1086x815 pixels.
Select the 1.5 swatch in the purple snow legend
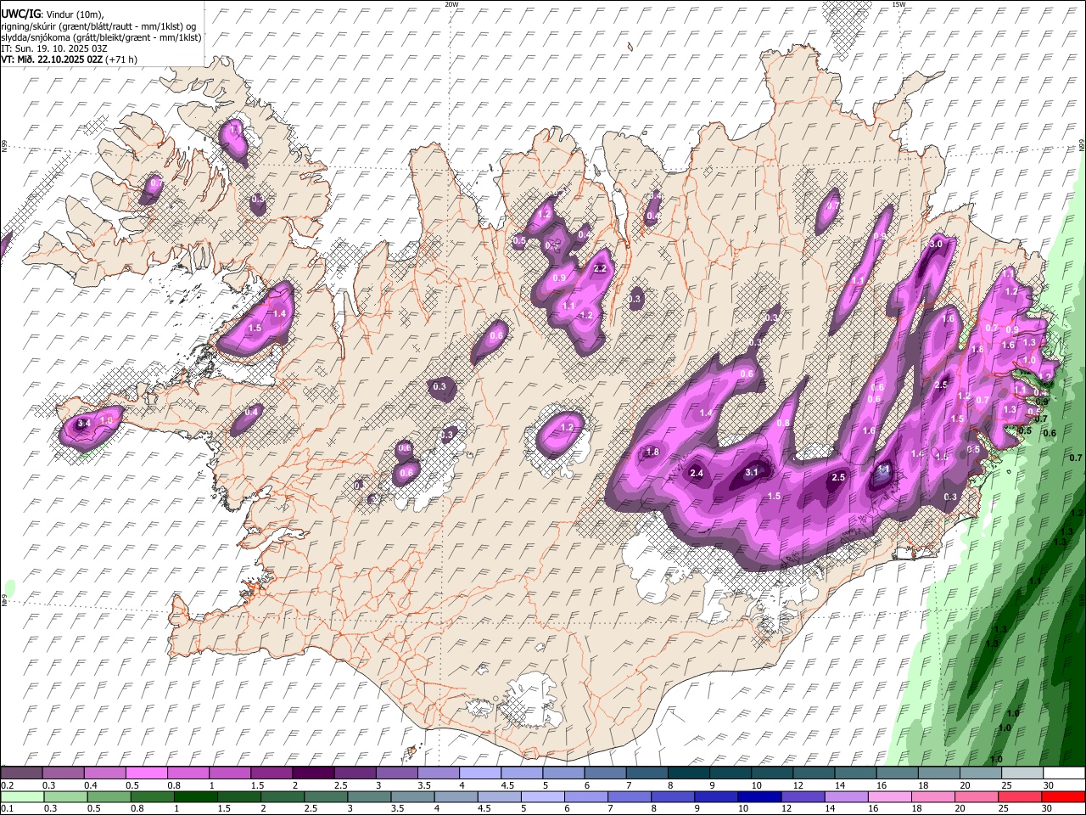[x=271, y=773]
